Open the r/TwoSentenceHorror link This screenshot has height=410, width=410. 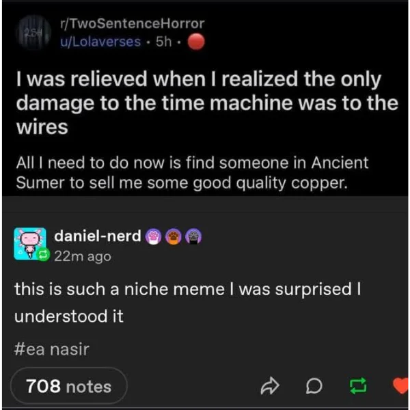click(133, 23)
